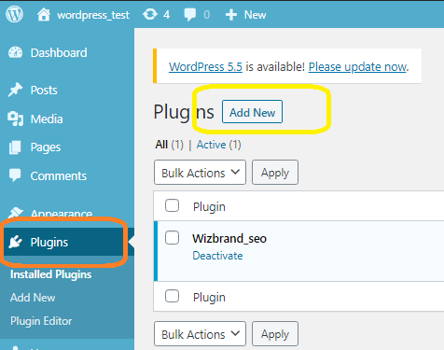The width and height of the screenshot is (444, 350).
Task: Click the Please update now link
Action: click(x=358, y=67)
